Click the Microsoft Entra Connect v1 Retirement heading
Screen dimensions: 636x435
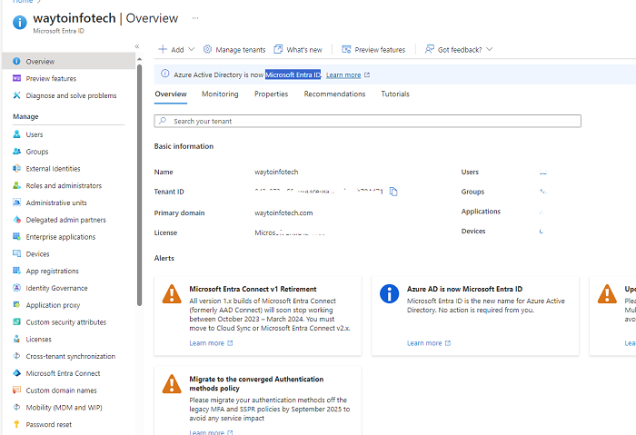(x=253, y=289)
